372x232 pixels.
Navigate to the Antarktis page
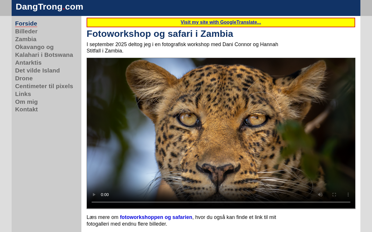coord(28,63)
